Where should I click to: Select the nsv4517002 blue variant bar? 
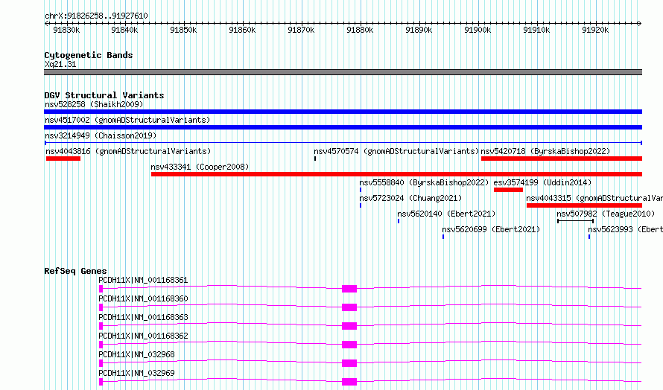[343, 127]
